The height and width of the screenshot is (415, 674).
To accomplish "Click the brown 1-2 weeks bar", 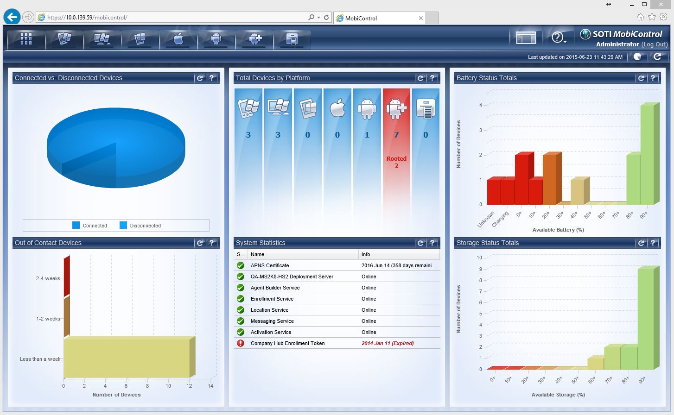I will 67,316.
